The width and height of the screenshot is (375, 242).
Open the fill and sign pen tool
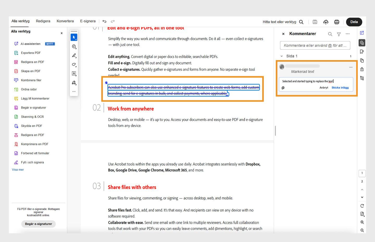tap(74, 83)
